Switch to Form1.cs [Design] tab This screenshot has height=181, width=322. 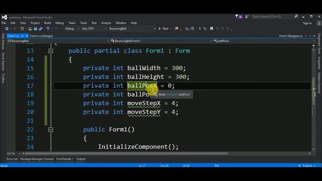[41, 36]
